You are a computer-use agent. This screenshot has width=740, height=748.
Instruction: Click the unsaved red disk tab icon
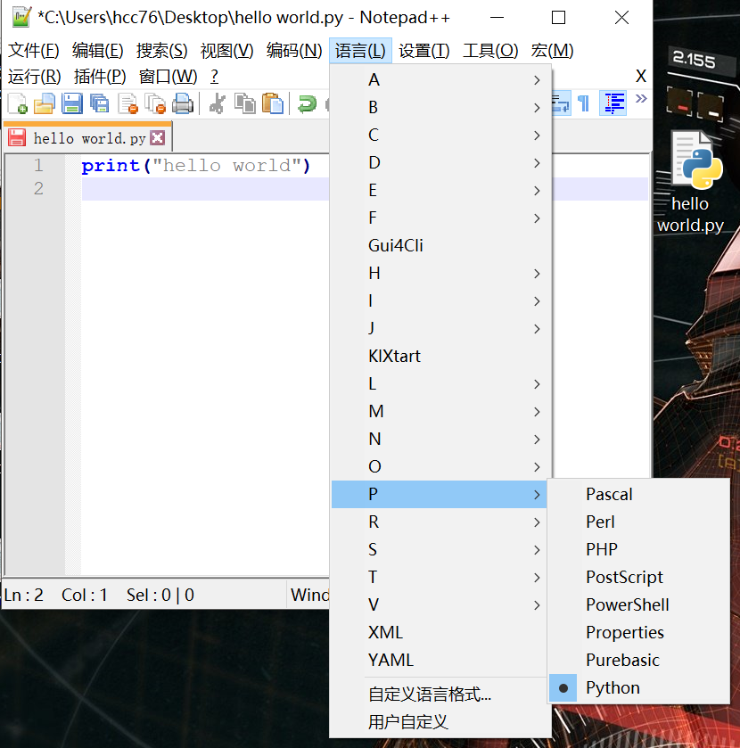(x=17, y=138)
